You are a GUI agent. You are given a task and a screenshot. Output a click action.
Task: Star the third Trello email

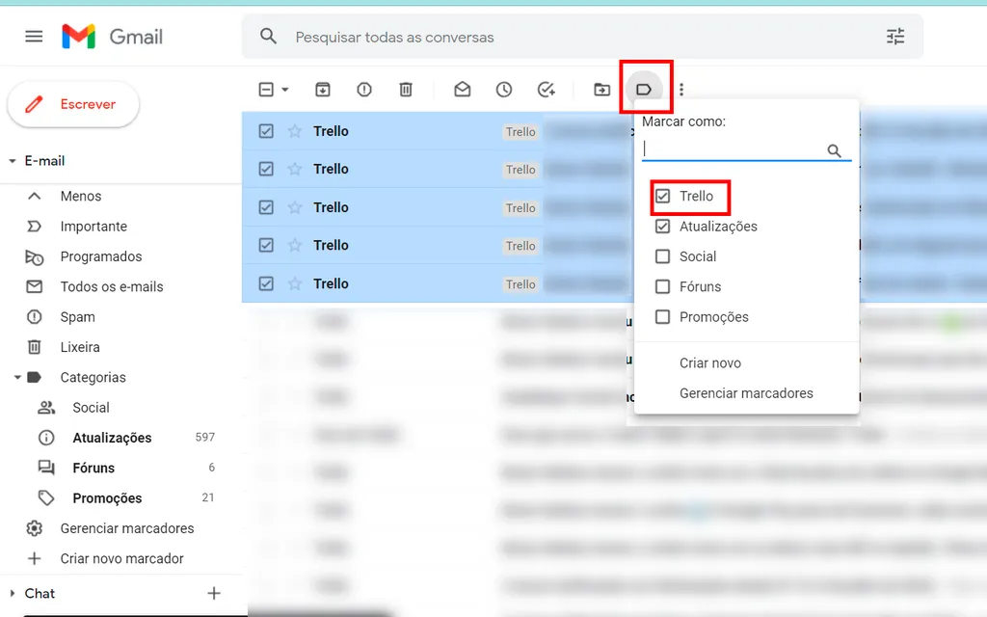click(x=295, y=207)
